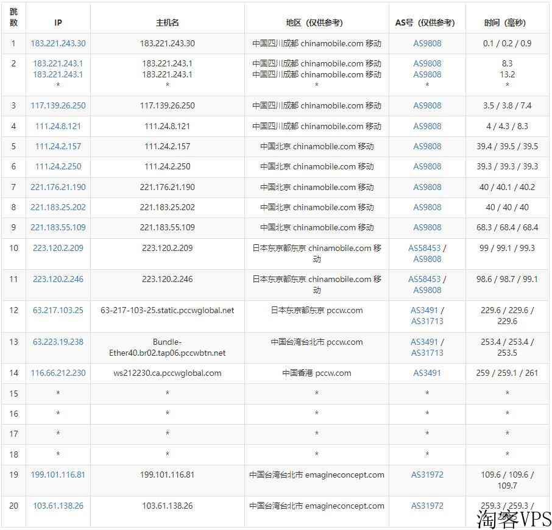Select time value 68.3 / 68.4 / 68.4
Viewport: 552px width, 530px height.
[x=507, y=227]
